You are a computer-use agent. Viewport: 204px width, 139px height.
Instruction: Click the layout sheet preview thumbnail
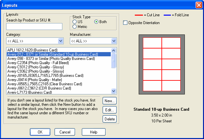point(162,64)
